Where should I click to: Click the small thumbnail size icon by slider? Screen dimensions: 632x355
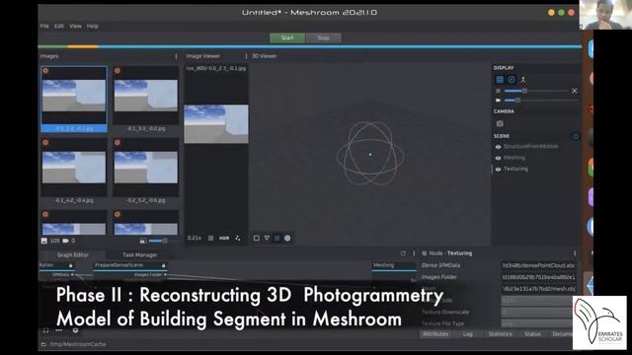142,241
